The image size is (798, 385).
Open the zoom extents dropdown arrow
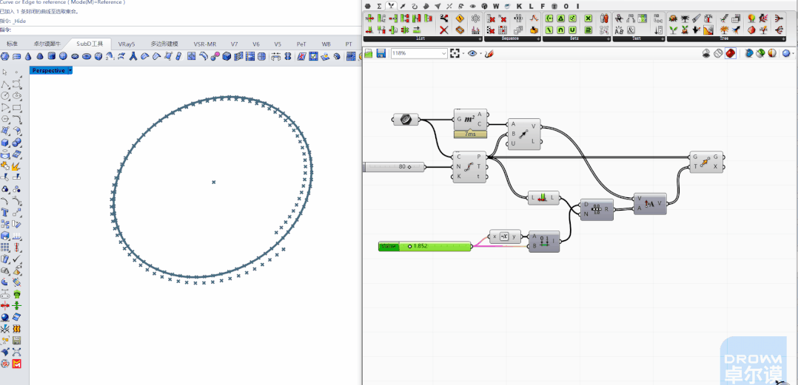(x=463, y=53)
